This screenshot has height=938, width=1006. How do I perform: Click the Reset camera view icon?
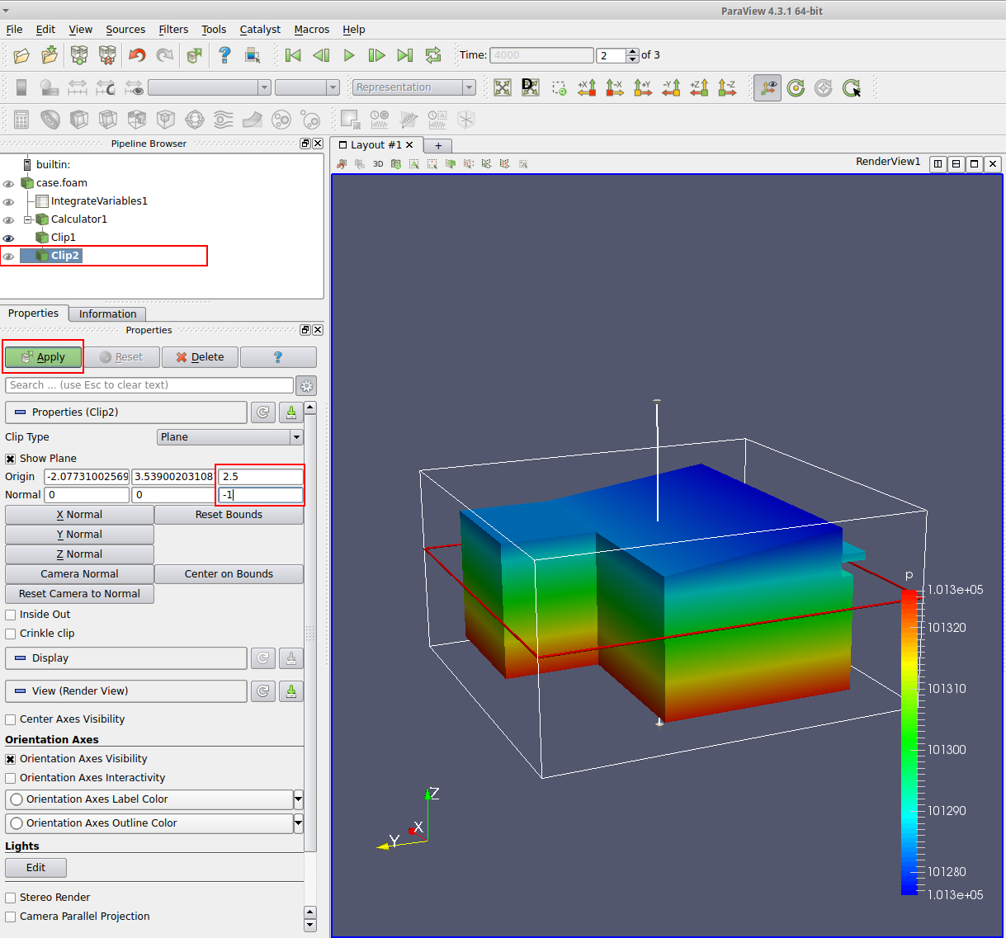coord(503,87)
